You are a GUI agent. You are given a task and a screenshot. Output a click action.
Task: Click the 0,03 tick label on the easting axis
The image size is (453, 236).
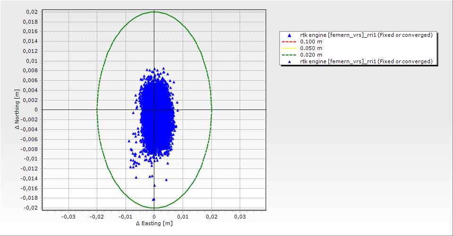tap(240, 217)
